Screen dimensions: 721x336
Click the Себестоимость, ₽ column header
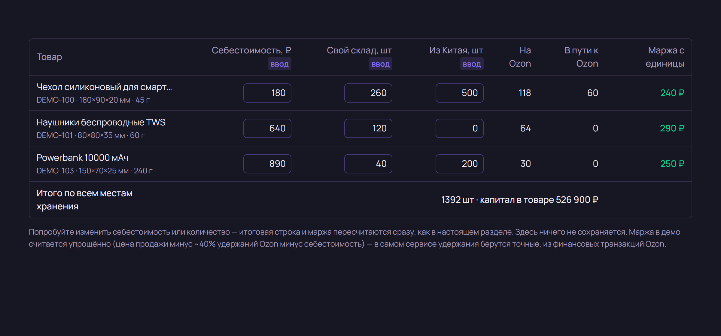(x=251, y=50)
